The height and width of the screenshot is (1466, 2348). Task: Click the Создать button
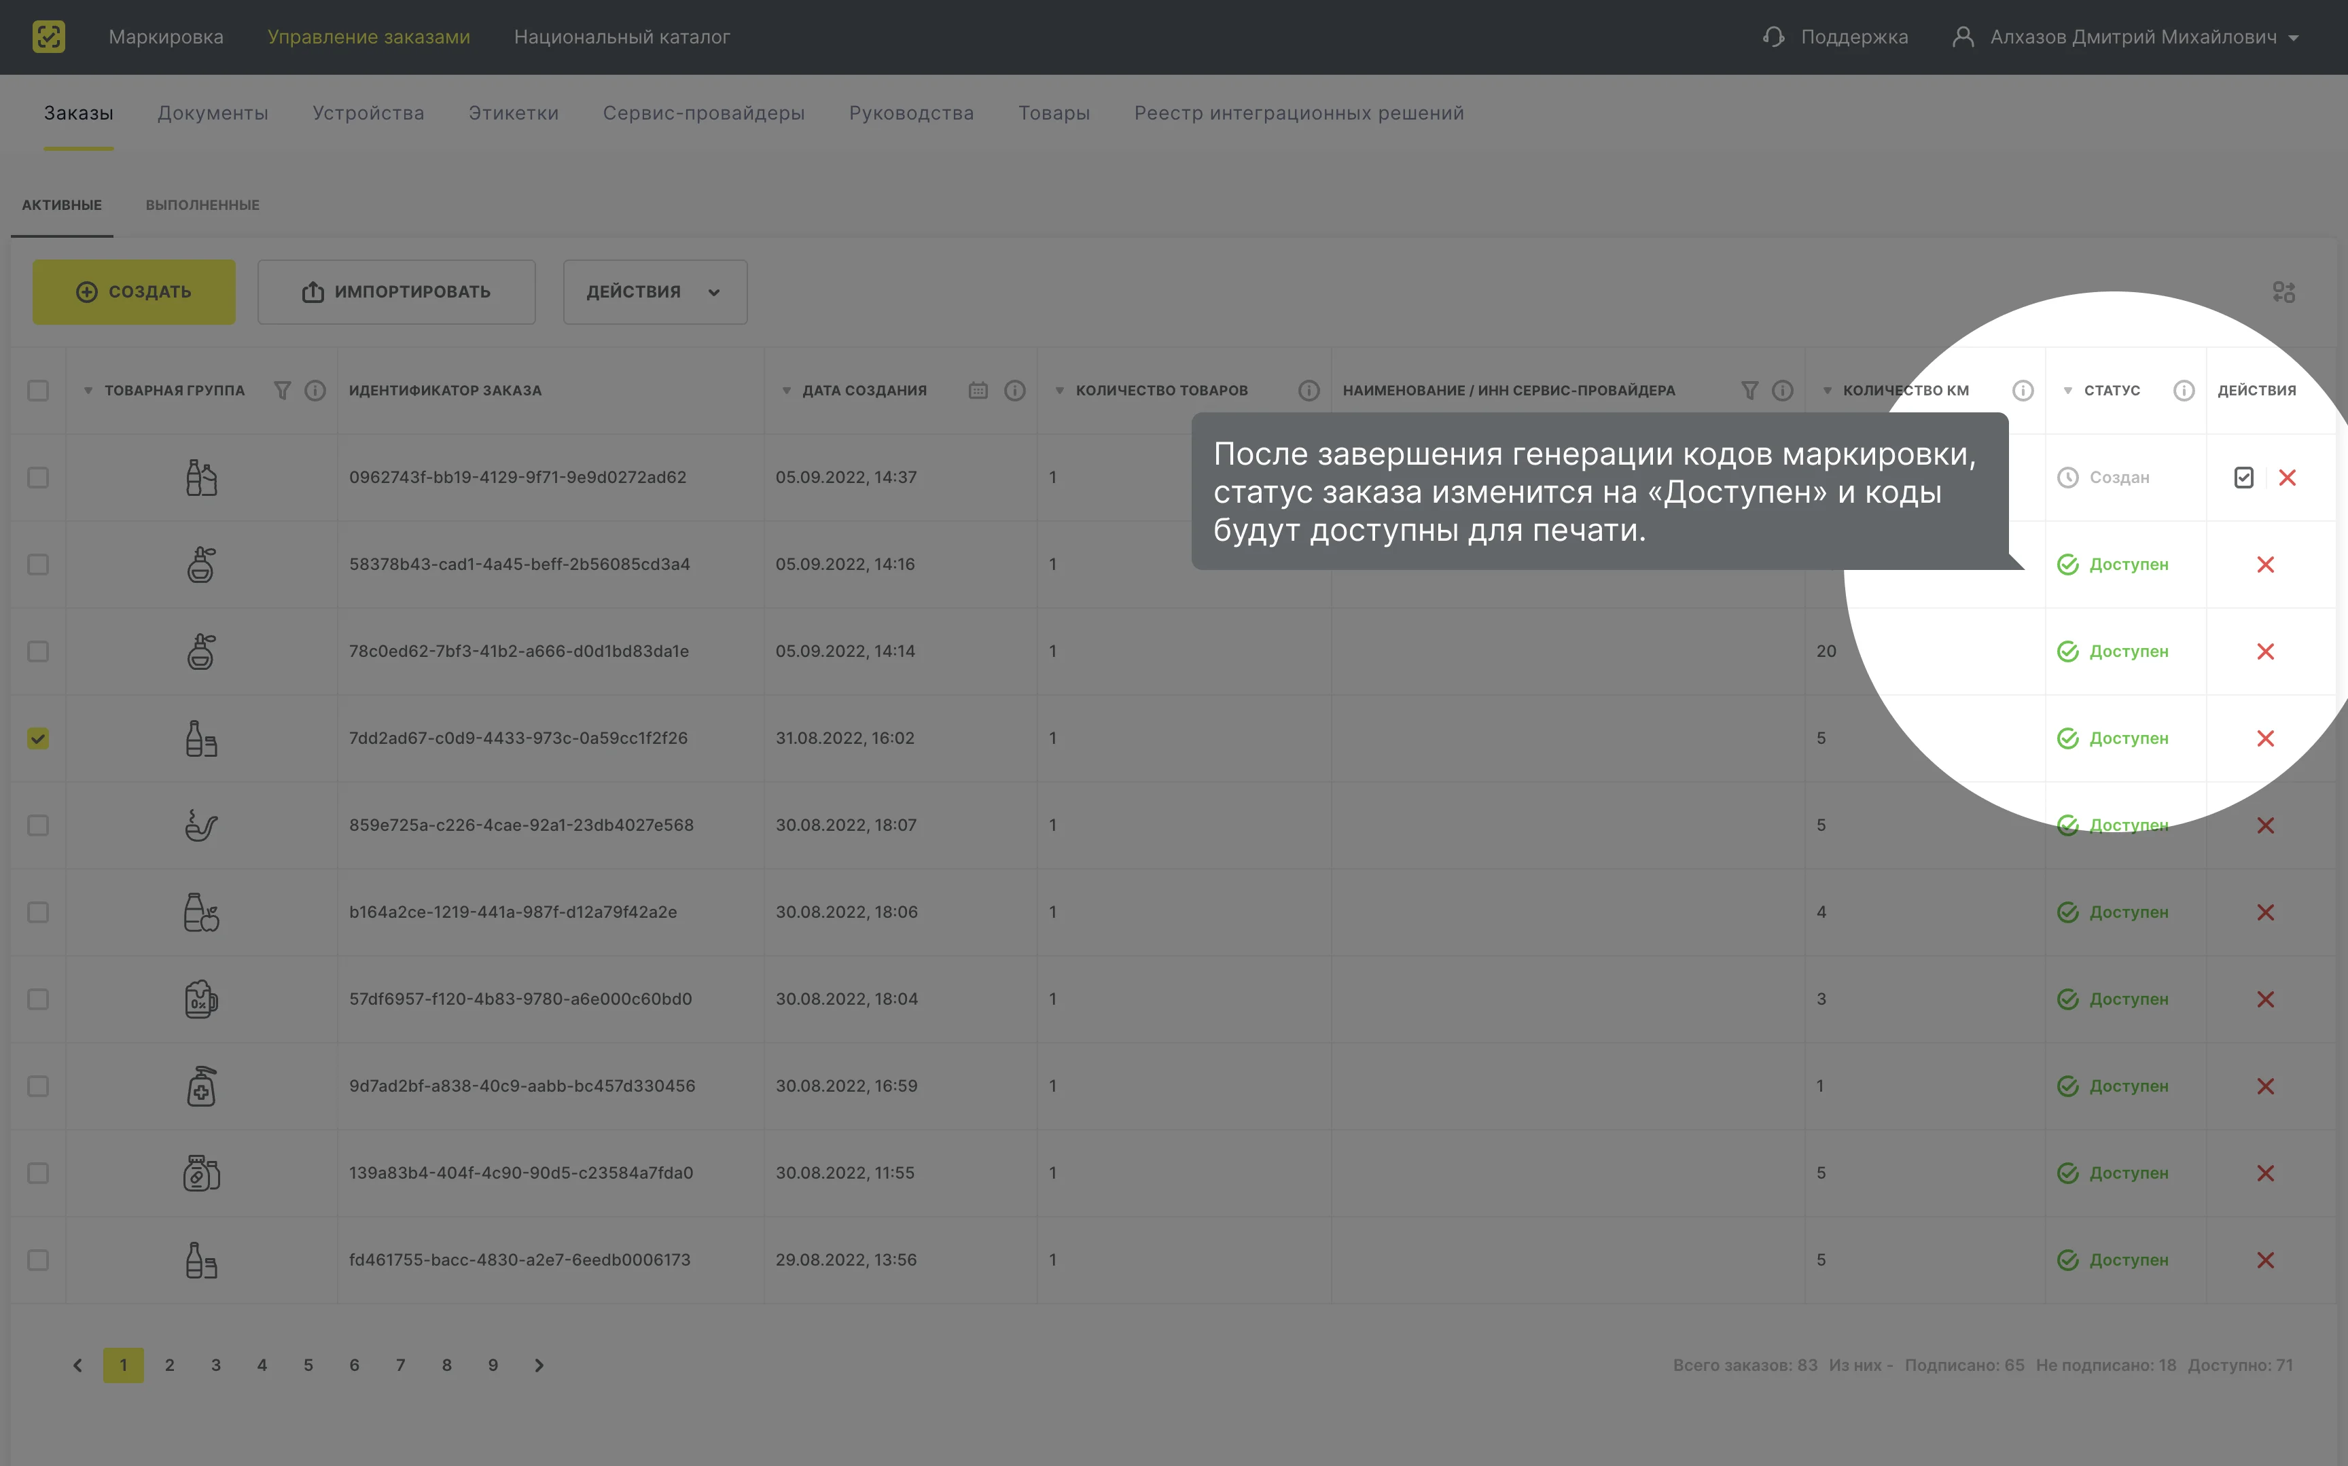coord(134,292)
